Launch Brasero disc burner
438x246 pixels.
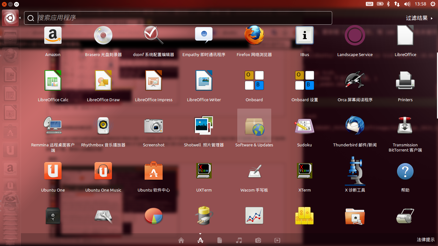coord(103,36)
